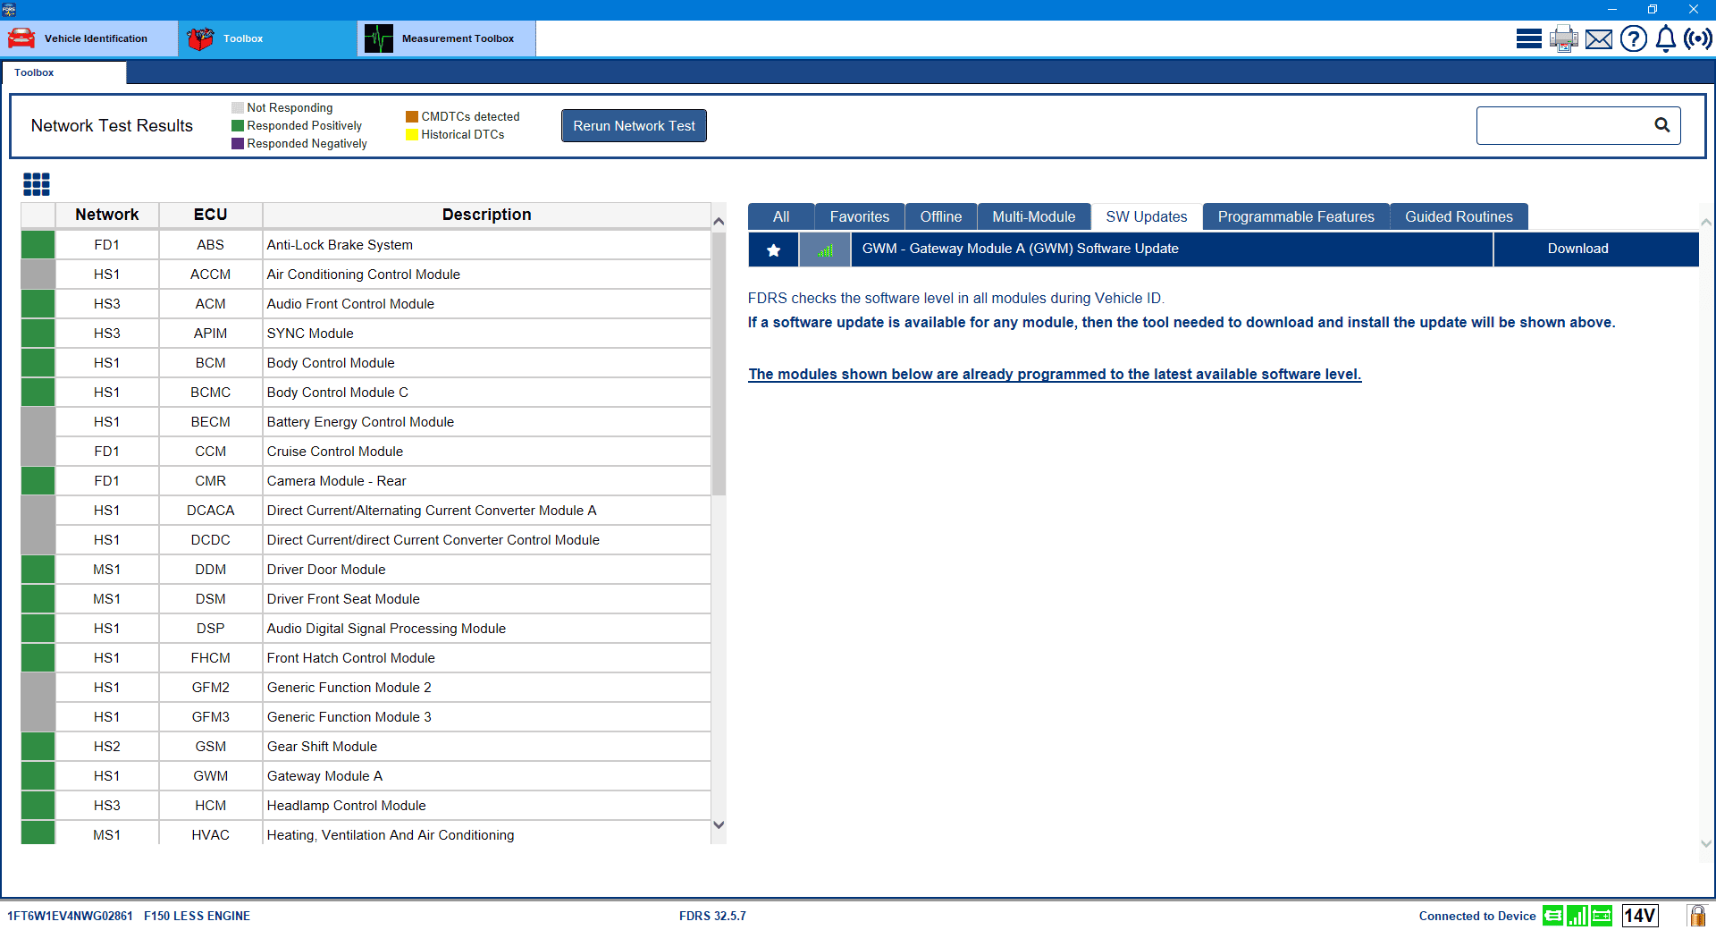This screenshot has width=1716, height=930.
Task: Toggle the grid view icon
Action: [x=37, y=184]
